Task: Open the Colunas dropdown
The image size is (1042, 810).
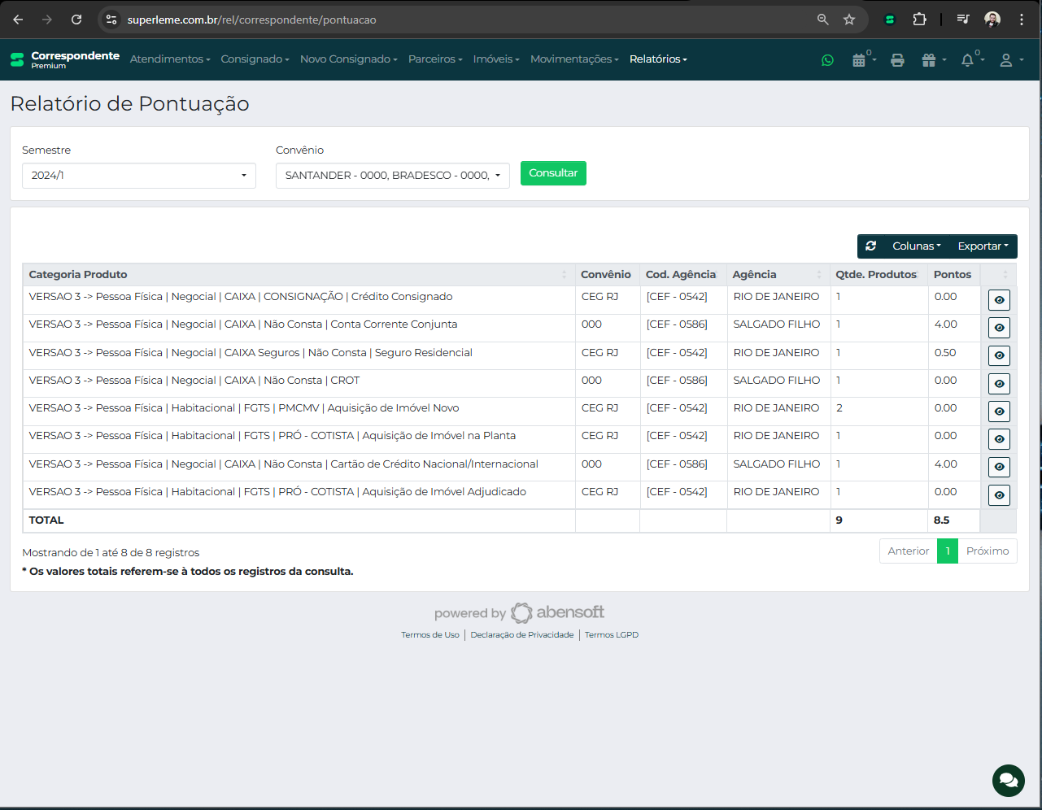Action: (x=916, y=246)
